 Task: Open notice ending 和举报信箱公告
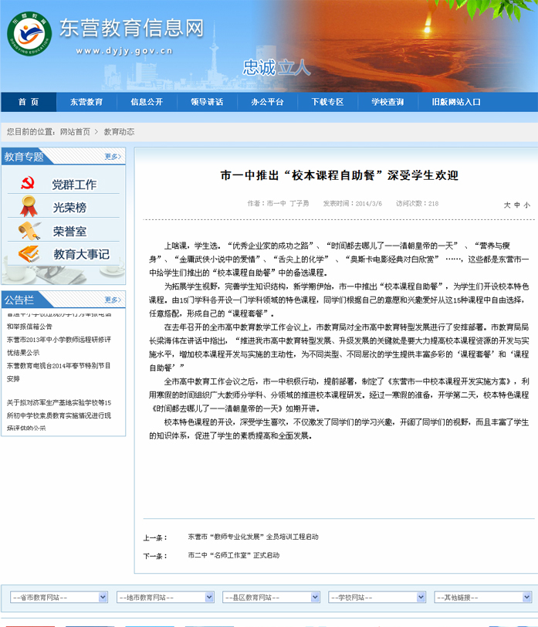(59, 320)
